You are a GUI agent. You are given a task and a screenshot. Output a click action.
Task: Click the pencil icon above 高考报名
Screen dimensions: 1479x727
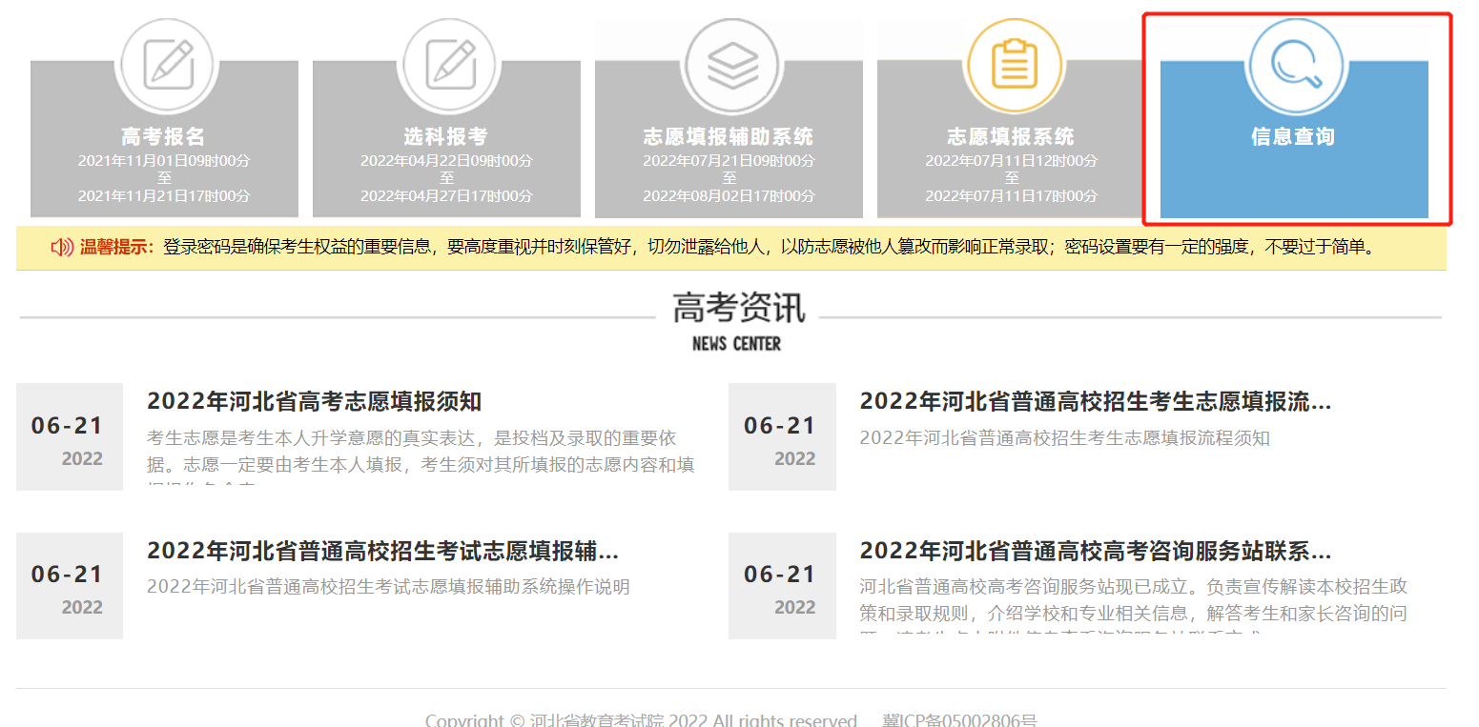[168, 65]
